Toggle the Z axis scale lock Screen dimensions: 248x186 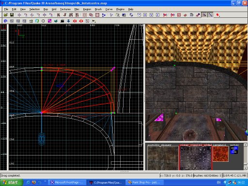[x=158, y=15]
